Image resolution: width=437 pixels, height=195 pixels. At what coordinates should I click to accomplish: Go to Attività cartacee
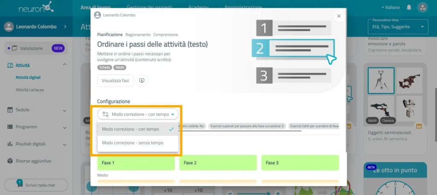tap(29, 90)
